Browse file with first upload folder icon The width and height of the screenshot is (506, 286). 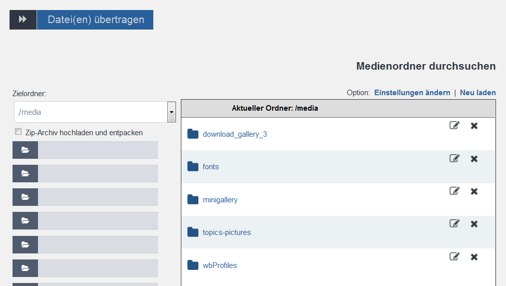[25, 150]
